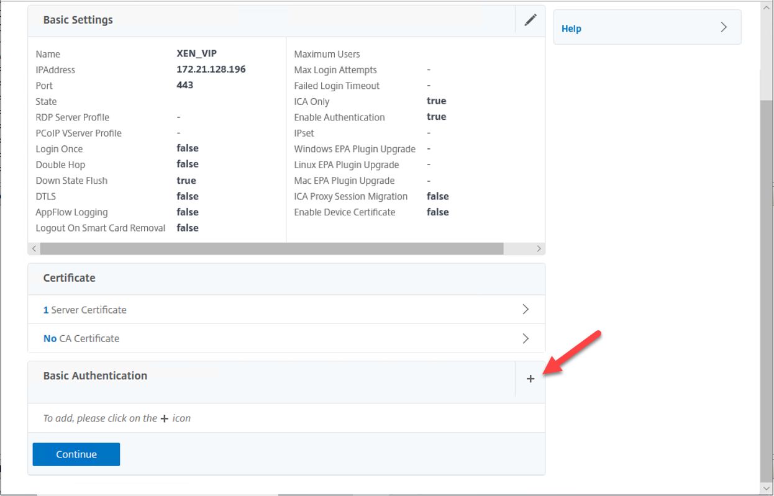Add Basic Authentication using the plus icon in its header

tap(530, 379)
